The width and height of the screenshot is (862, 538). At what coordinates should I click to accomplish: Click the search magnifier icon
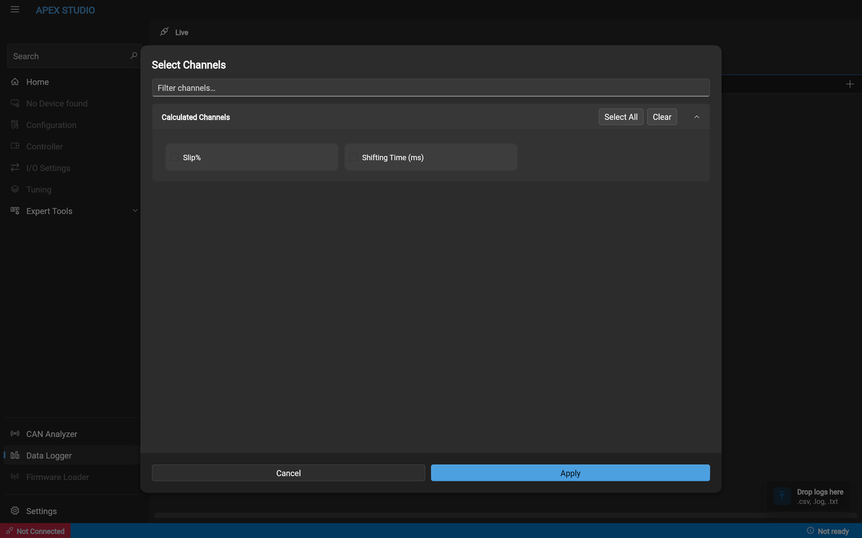click(x=133, y=56)
